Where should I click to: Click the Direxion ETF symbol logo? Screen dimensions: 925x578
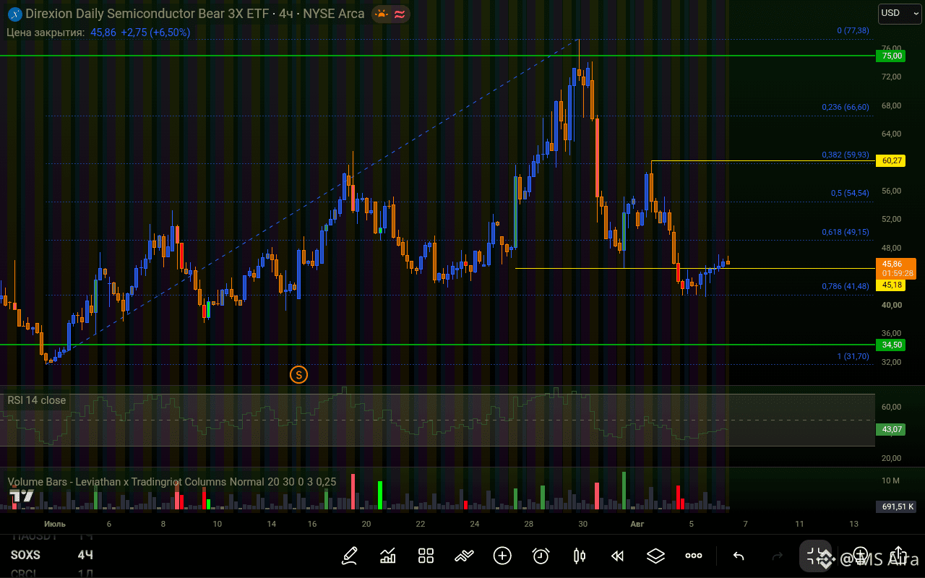click(14, 14)
